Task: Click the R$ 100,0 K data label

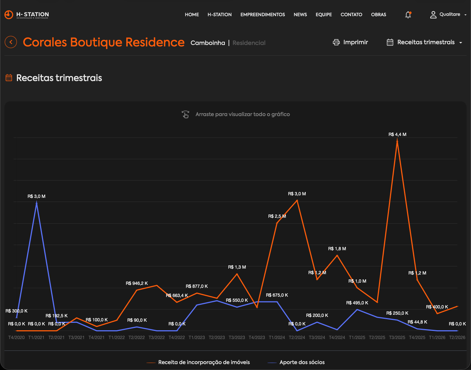Action: [x=97, y=320]
